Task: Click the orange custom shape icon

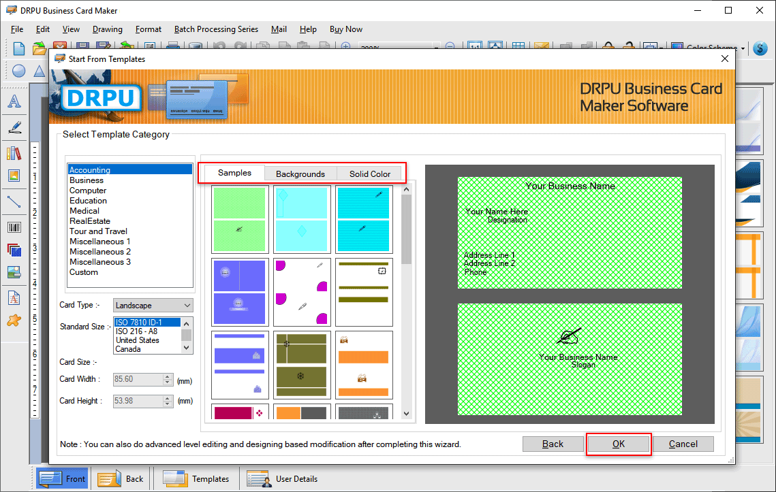Action: click(14, 321)
